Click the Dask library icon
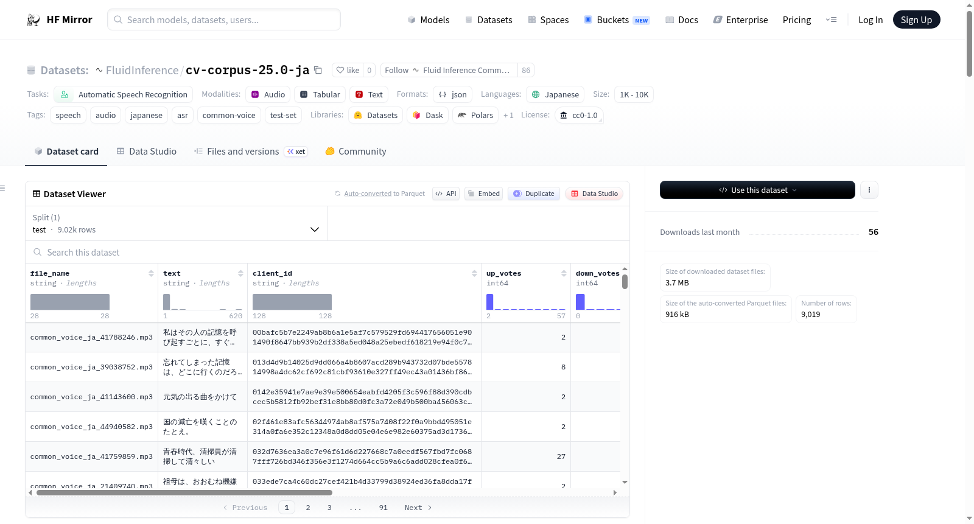Screen dimensions: 974x524 416,115
